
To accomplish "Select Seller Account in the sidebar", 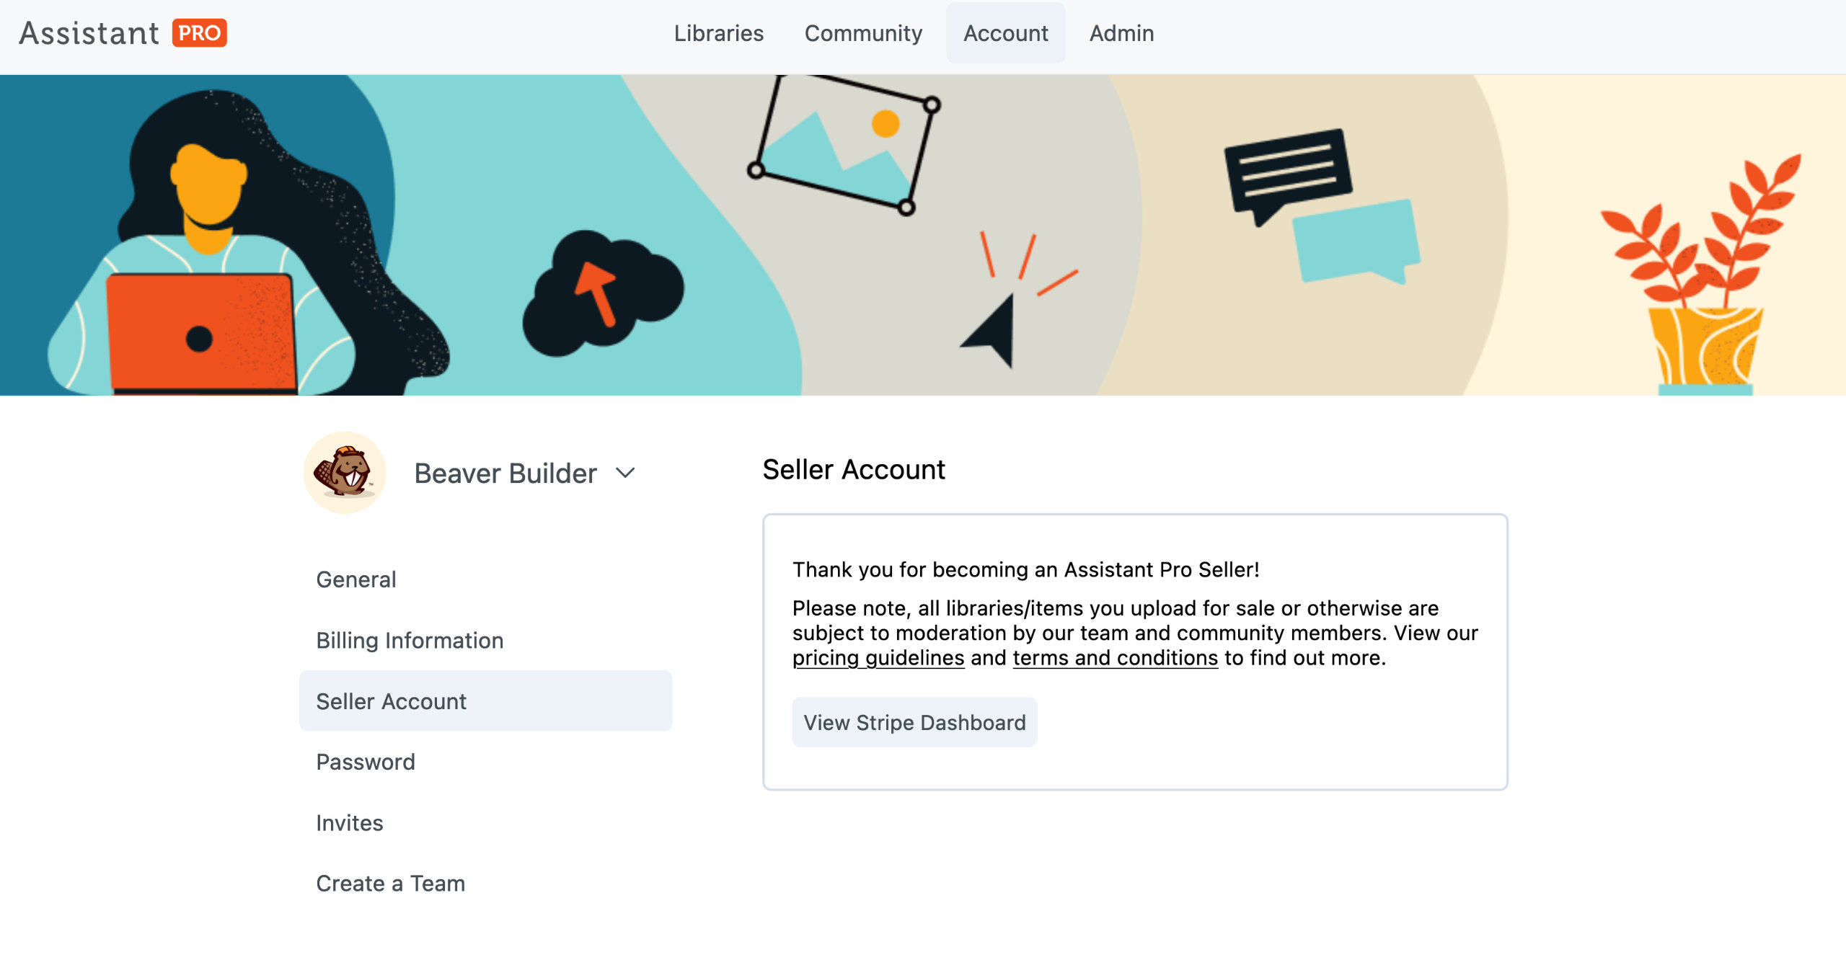I will point(392,701).
